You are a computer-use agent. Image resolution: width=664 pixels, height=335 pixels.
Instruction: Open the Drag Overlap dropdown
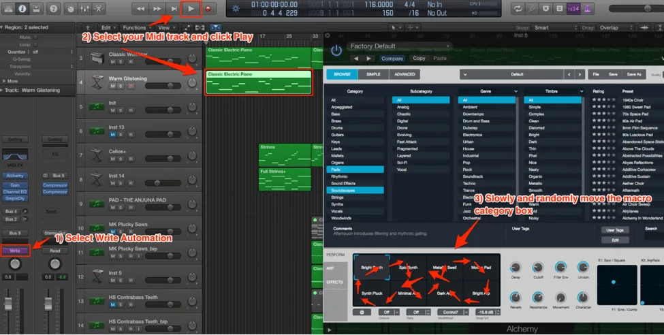615,27
